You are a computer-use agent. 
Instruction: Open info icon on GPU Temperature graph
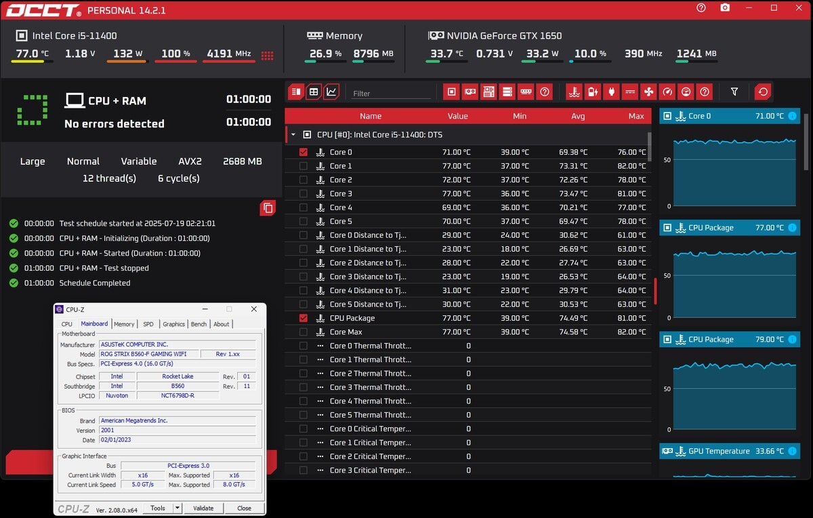[x=792, y=451]
